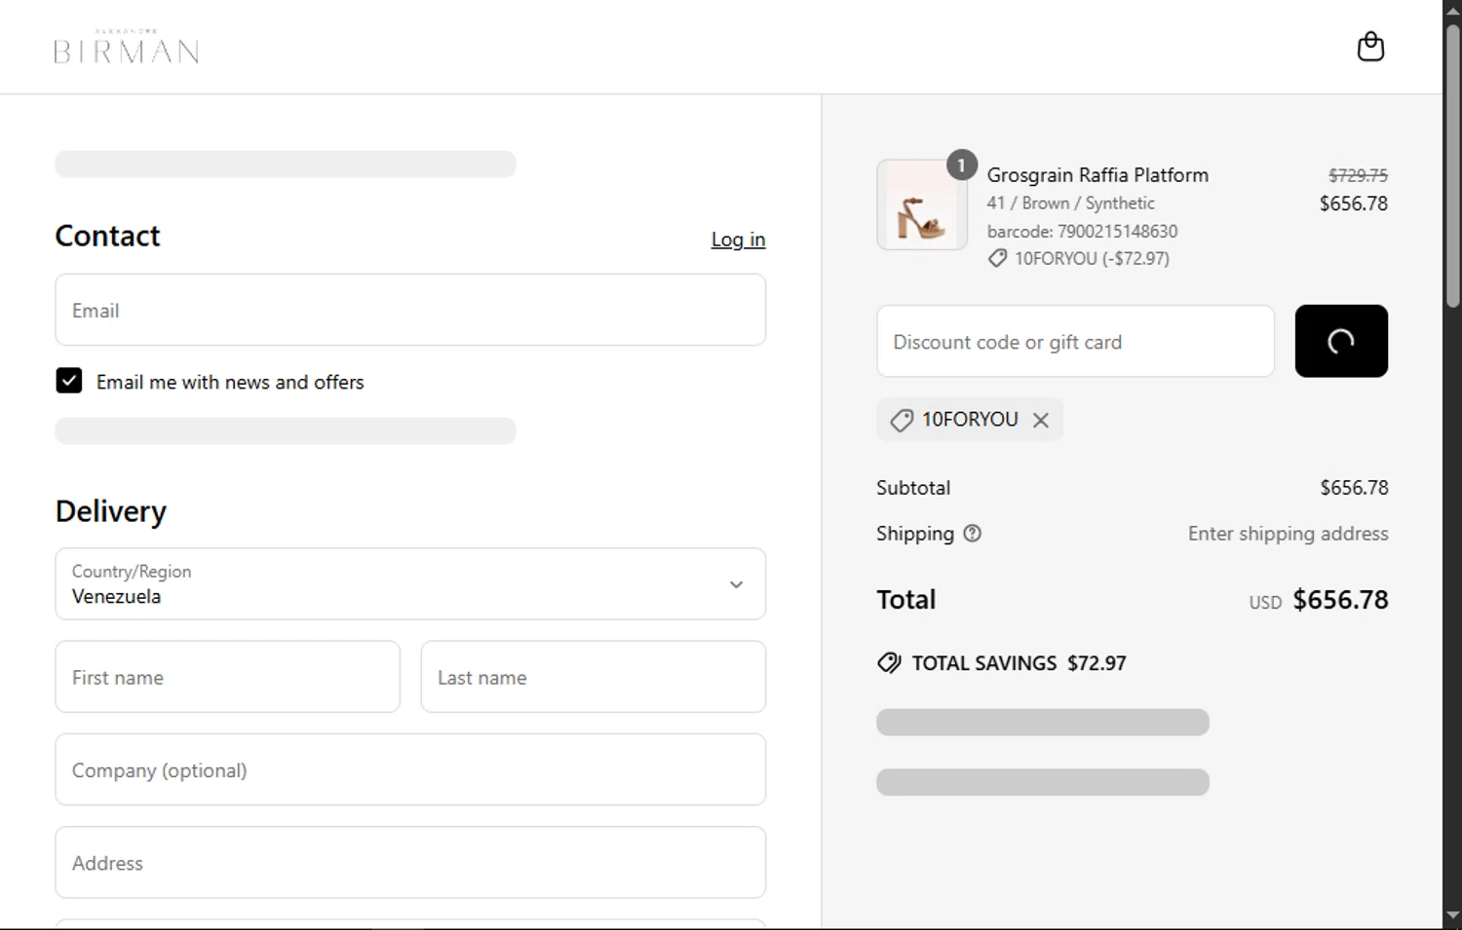Remove the 10FORYOU discount code
1462x930 pixels.
coord(1041,420)
